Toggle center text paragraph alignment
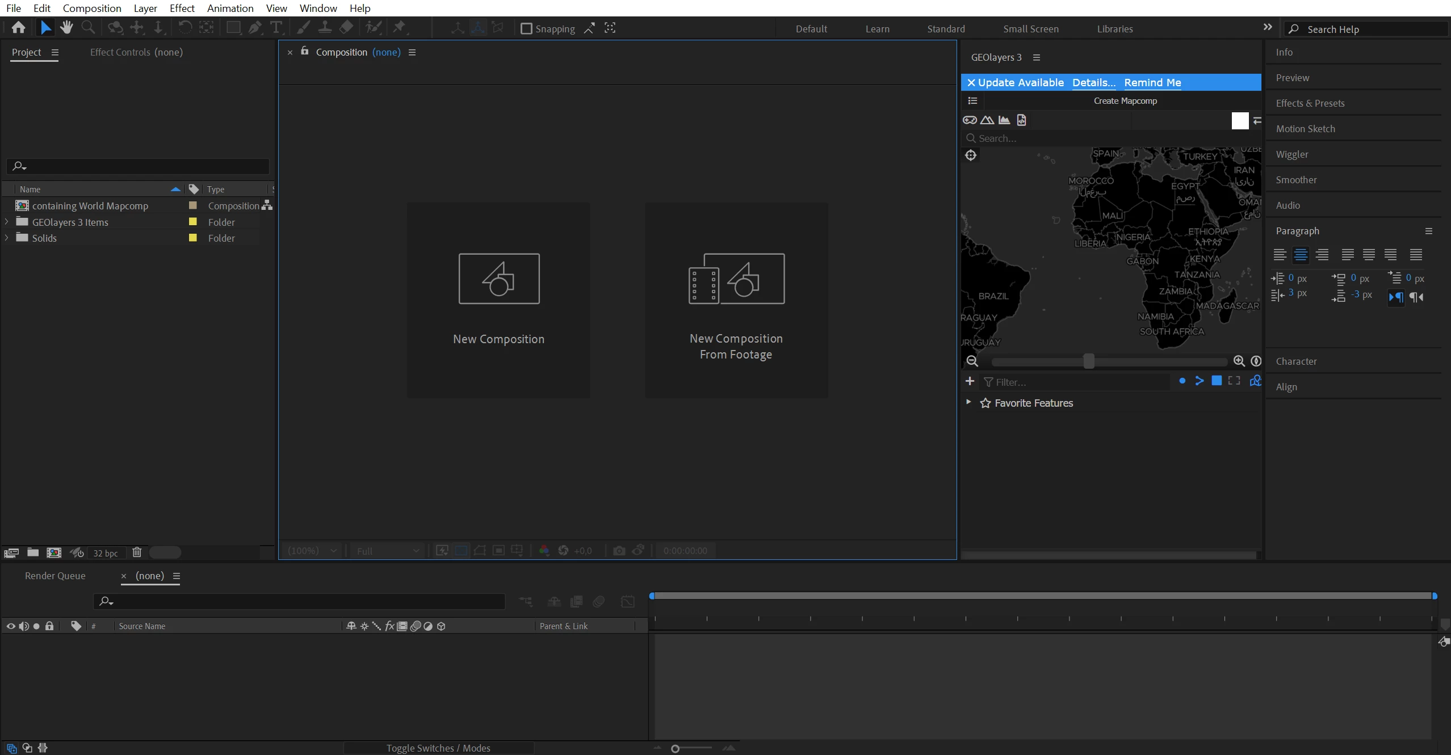 click(1301, 255)
